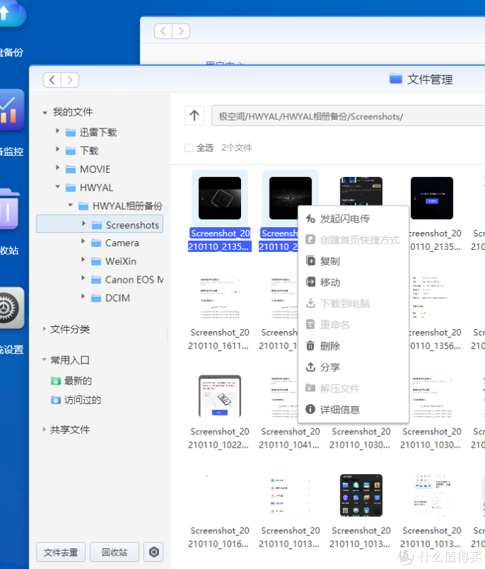485x569 pixels.
Task: Click the gear settings icon beside 回收站 button
Action: tap(153, 552)
